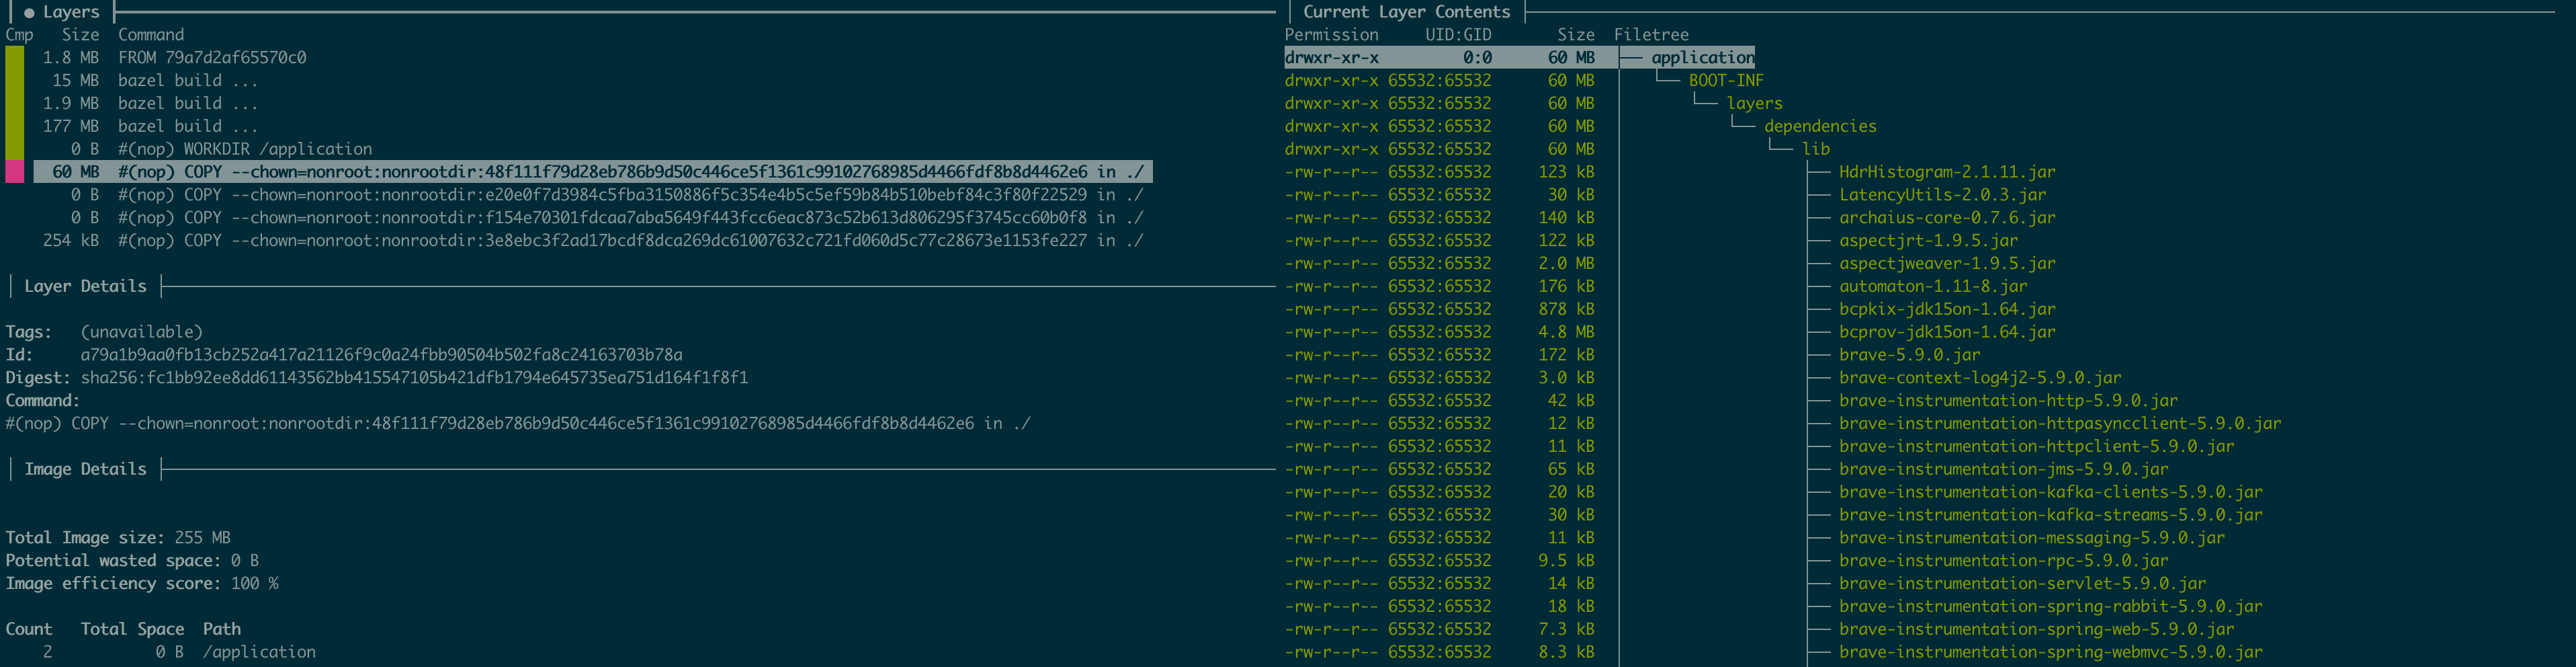Click the 0:0 UID:GID of application row
The height and width of the screenshot is (667, 2576).
click(1477, 57)
